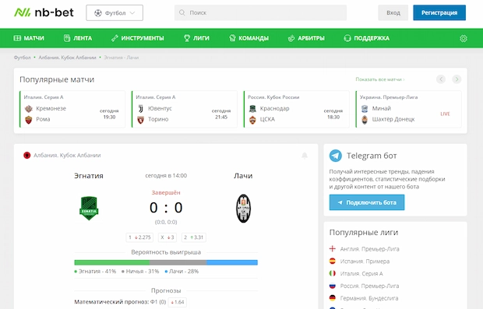
Task: Open the Поддержка menu item
Action: [366, 38]
